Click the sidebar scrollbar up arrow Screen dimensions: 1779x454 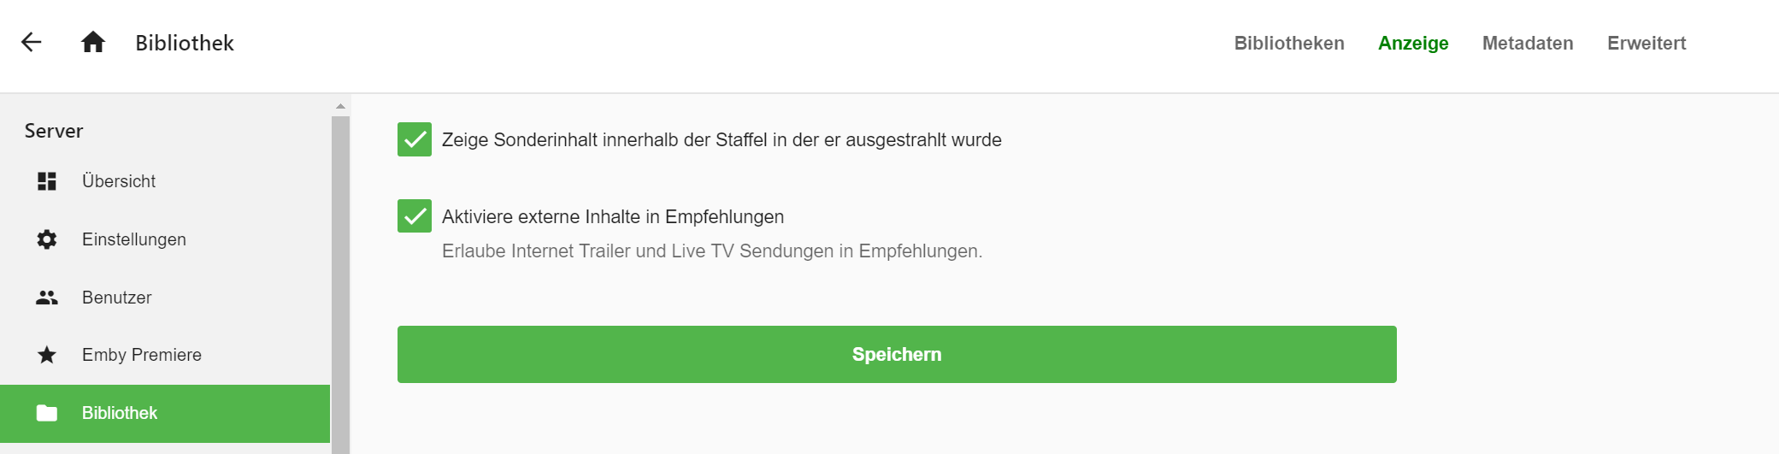coord(340,106)
